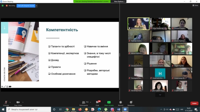Toggle Record in the meeting toolbar
Viewport: 200px width, 112px height.
[x=121, y=103]
